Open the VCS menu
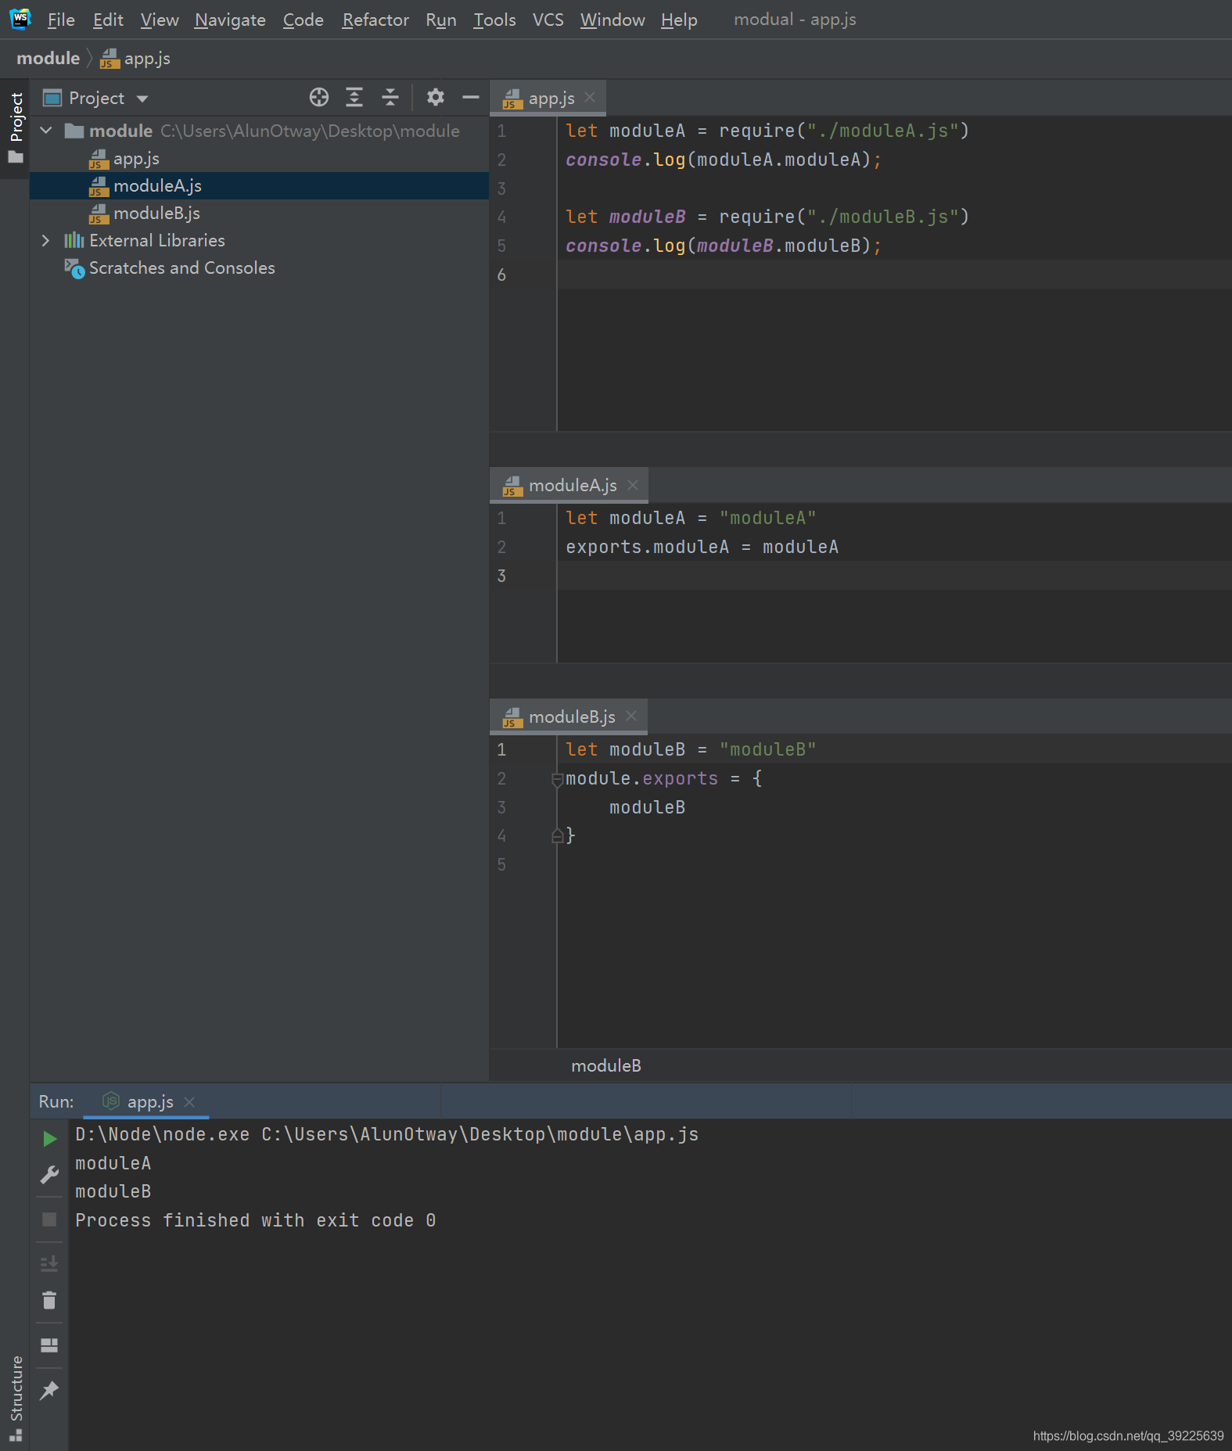Image resolution: width=1232 pixels, height=1451 pixels. pos(548,20)
